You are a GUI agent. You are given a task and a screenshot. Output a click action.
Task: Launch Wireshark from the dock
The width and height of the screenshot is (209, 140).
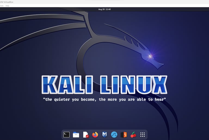pyautogui.click(x=114, y=135)
